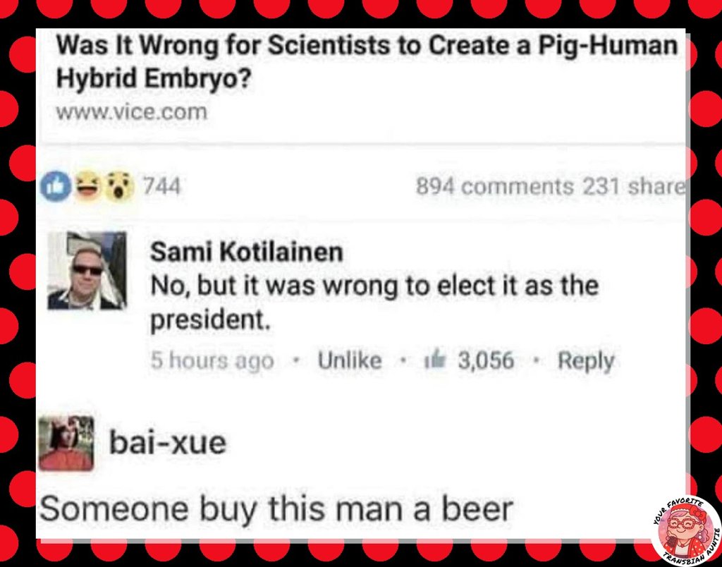Select the 'Someone buy this man a beer' text
Image resolution: width=722 pixels, height=567 pixels.
[x=276, y=509]
